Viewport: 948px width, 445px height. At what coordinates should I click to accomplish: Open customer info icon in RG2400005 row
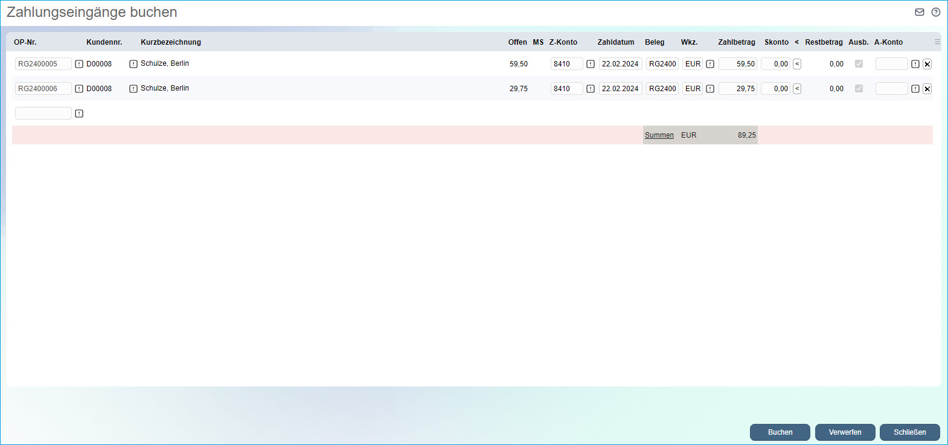(133, 64)
